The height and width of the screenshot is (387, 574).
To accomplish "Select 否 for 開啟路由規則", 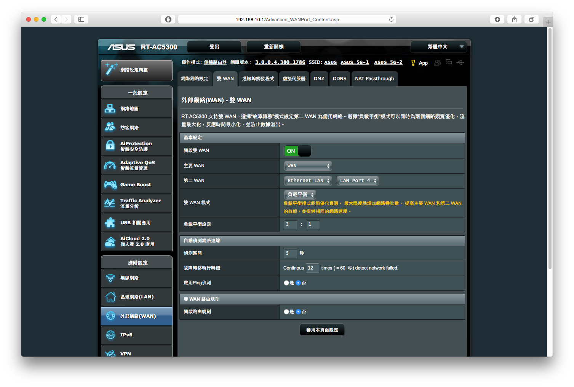I will [298, 312].
